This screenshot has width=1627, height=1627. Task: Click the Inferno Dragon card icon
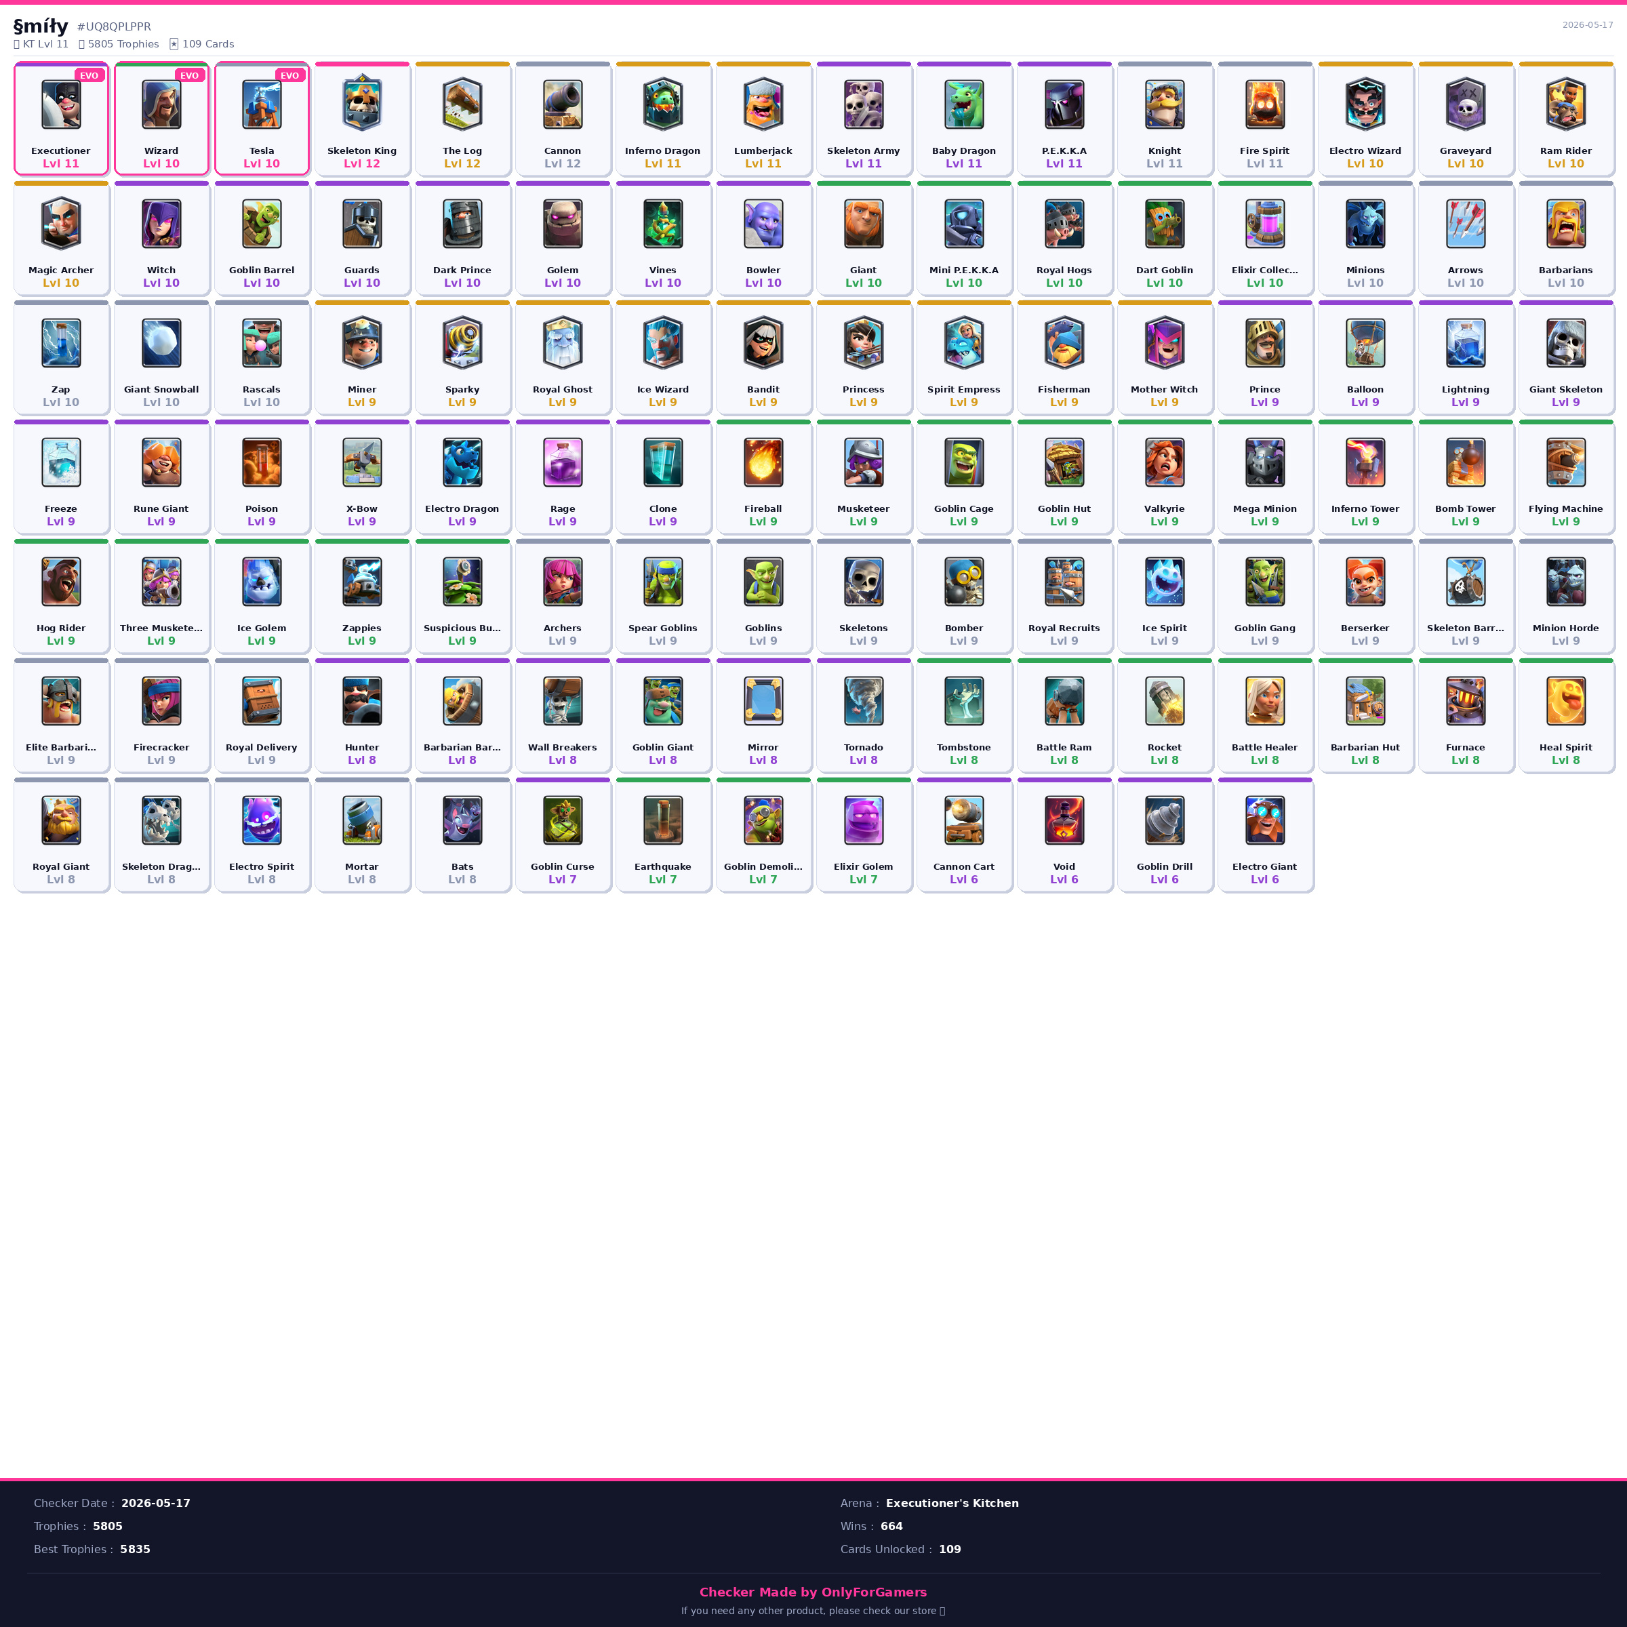[663, 104]
